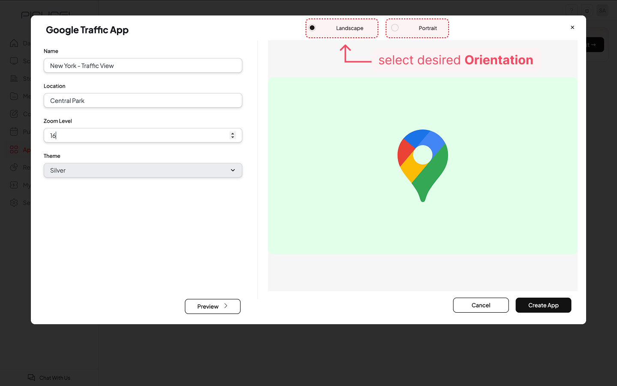Screen dimensions: 617x386
Task: Click into the Location field containing Central Park
Action: coord(143,101)
